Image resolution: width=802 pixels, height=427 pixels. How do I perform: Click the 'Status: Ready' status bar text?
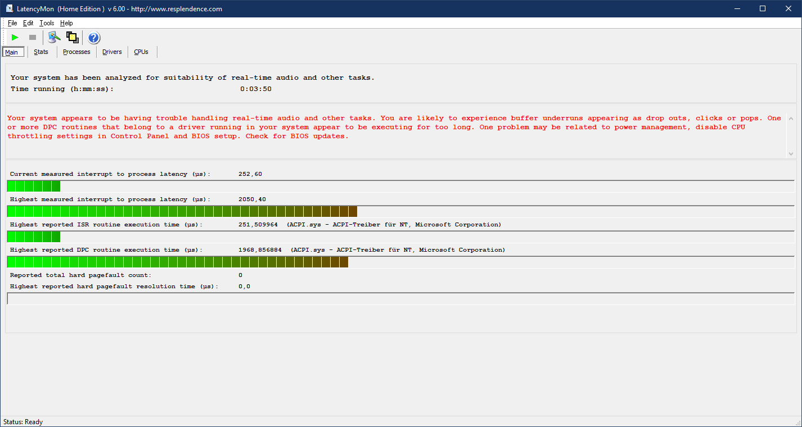coord(23,422)
